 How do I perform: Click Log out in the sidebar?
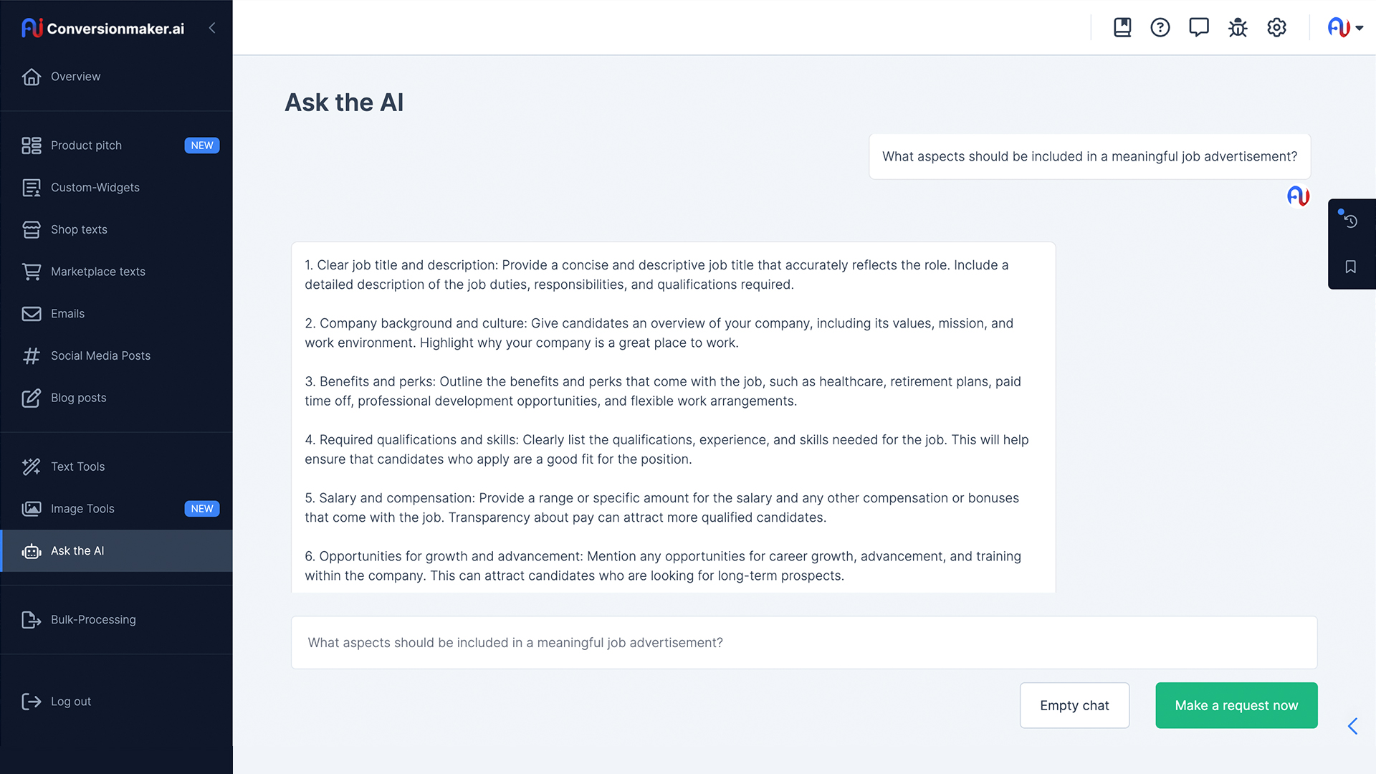tap(71, 702)
